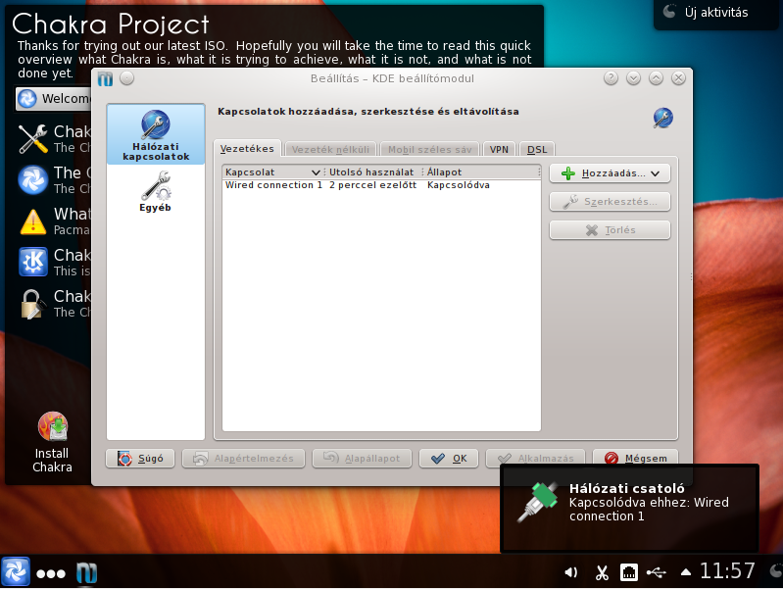
Task: Open the Klipper clipboard scissors icon
Action: point(602,572)
